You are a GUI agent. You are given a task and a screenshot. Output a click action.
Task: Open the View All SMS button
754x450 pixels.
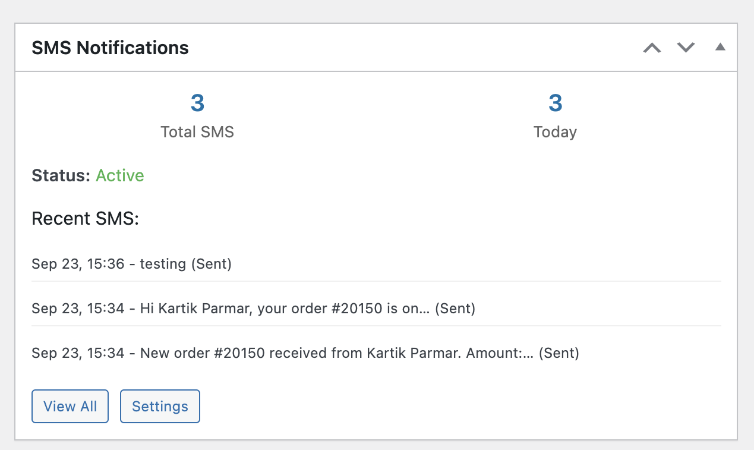(x=70, y=407)
